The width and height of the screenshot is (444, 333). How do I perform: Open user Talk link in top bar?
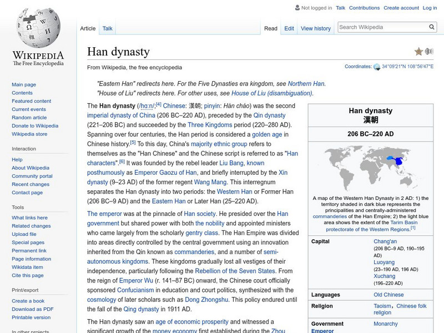(x=340, y=8)
